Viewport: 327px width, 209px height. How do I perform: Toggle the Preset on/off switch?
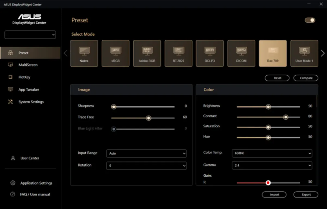tap(310, 20)
